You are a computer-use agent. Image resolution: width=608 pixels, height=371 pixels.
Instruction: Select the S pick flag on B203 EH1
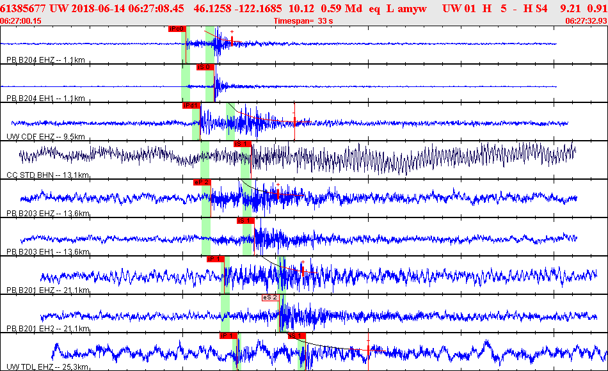coord(246,221)
